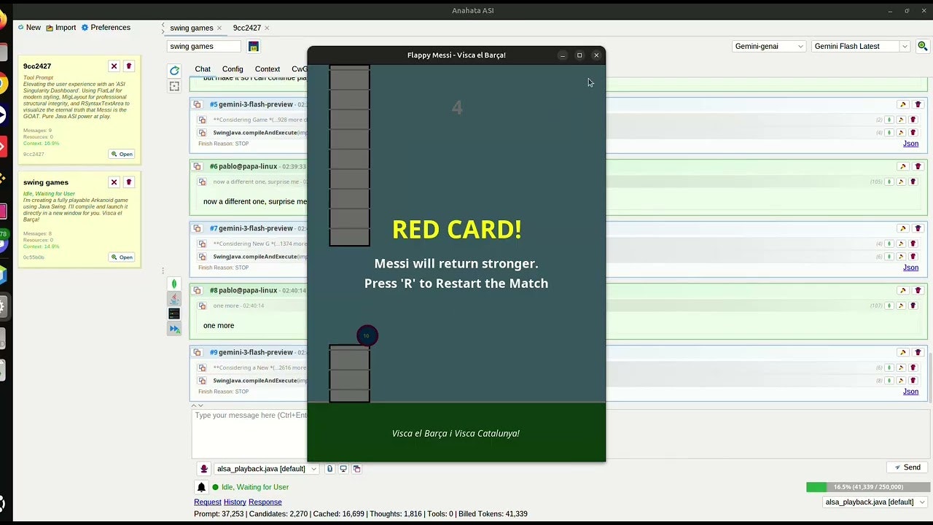Click the window capture icon
The image size is (933, 525).
tap(357, 469)
